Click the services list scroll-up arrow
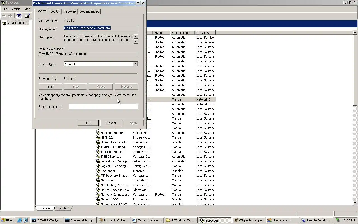The height and width of the screenshot is (224, 358). coord(355,33)
